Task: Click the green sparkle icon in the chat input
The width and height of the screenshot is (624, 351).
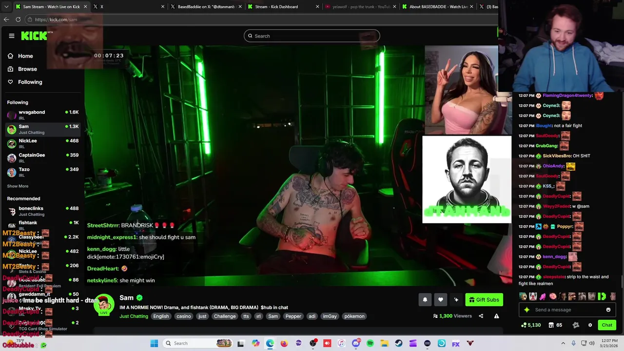Action: click(x=526, y=310)
